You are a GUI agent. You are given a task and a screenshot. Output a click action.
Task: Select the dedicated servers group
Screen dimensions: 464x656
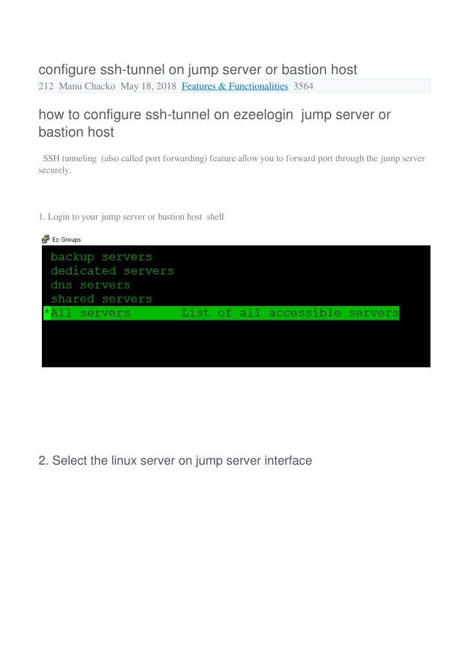click(112, 271)
